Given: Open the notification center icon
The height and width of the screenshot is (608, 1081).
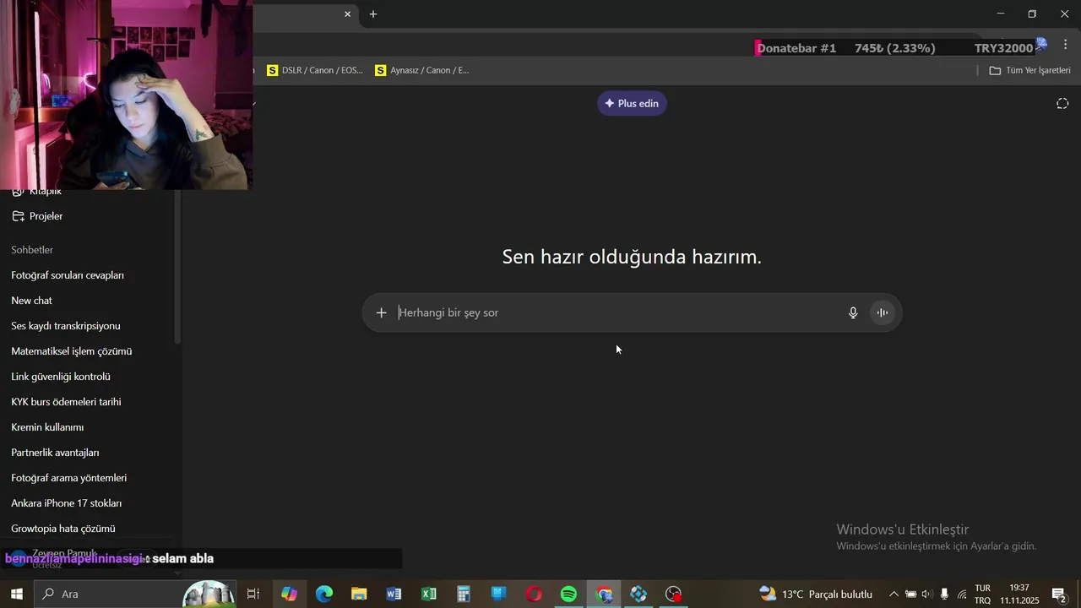Looking at the screenshot, I should point(1059,594).
